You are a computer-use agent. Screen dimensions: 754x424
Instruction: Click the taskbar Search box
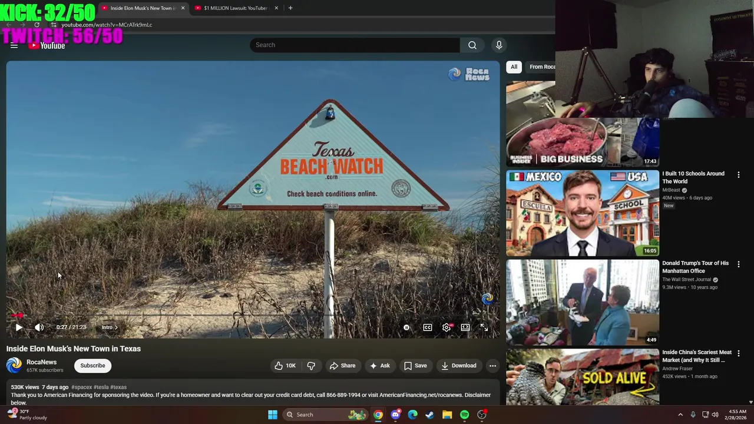tap(325, 415)
